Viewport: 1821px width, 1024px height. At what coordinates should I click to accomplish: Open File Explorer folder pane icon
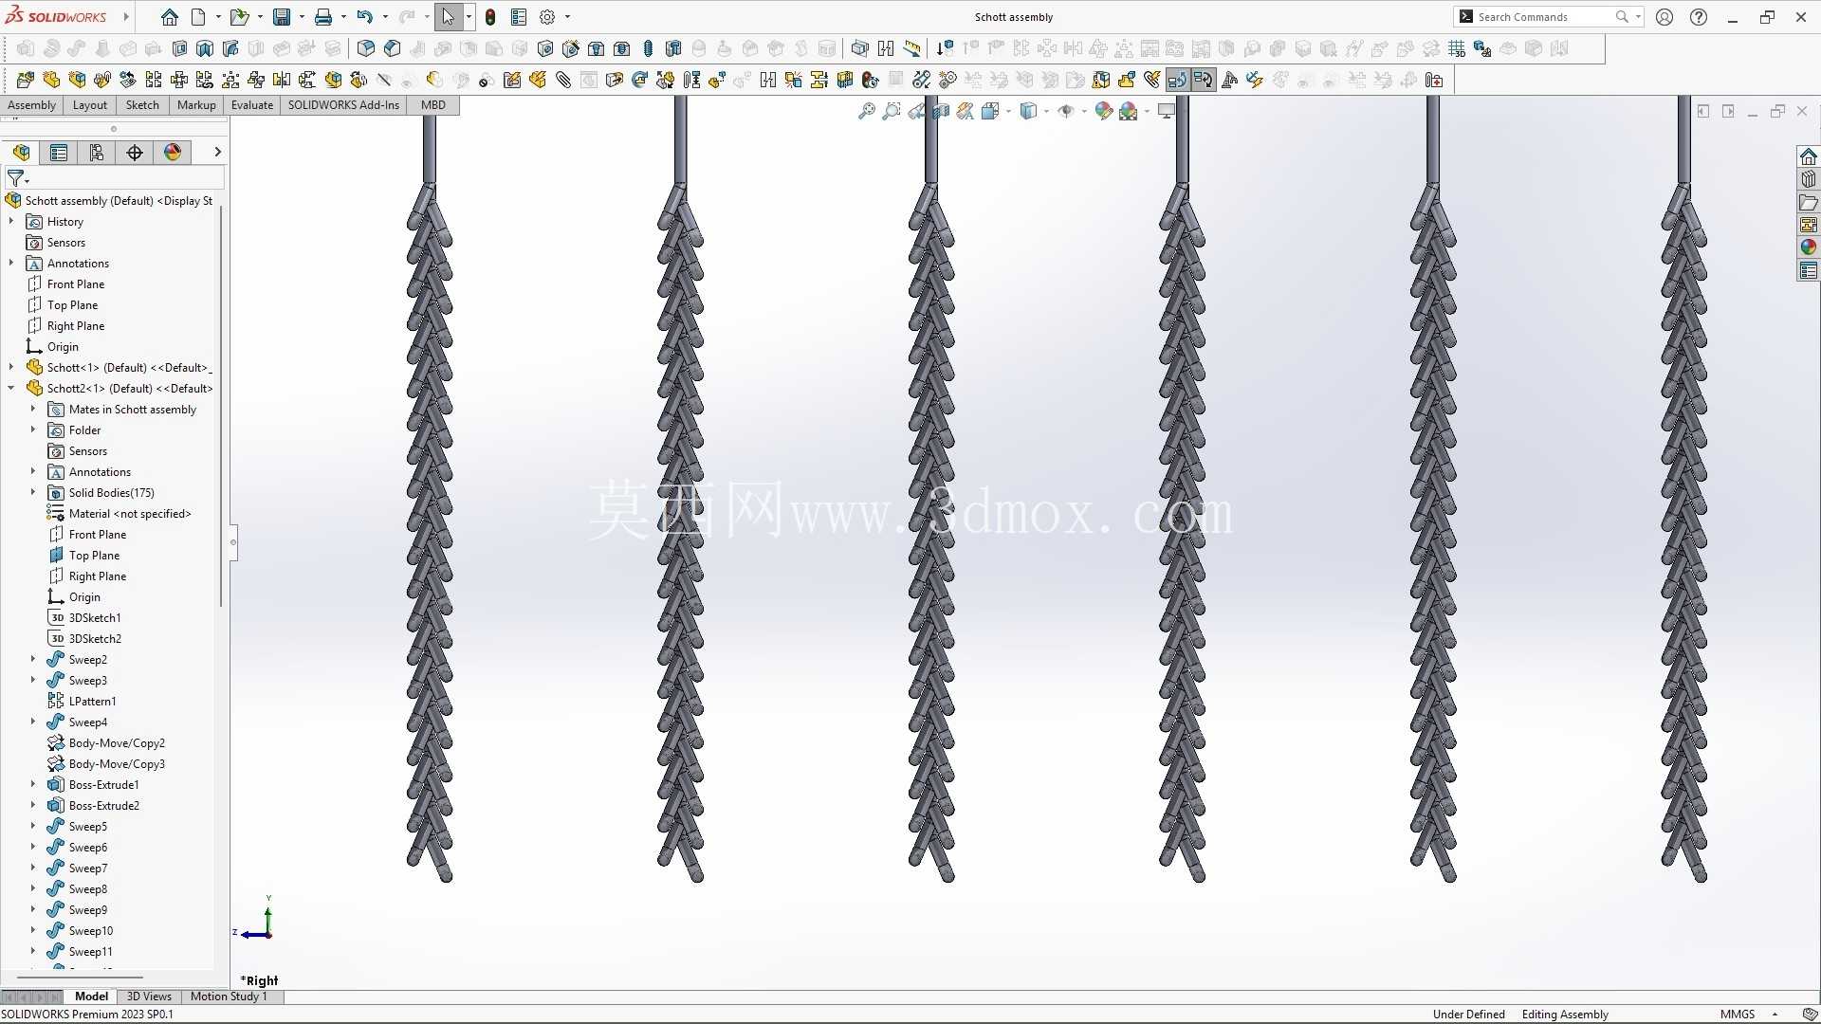(1809, 202)
